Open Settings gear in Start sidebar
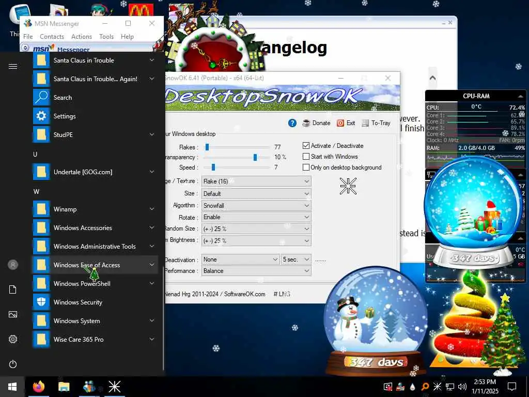Image resolution: width=529 pixels, height=397 pixels. pos(13,339)
